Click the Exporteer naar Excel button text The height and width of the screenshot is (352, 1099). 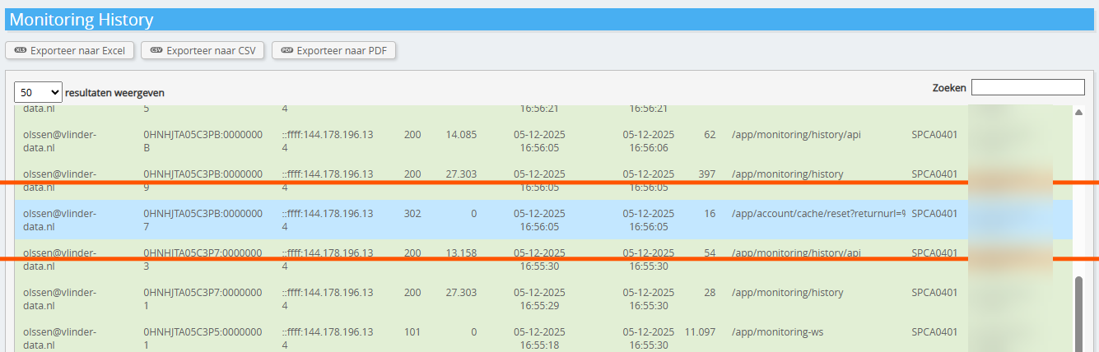(77, 51)
